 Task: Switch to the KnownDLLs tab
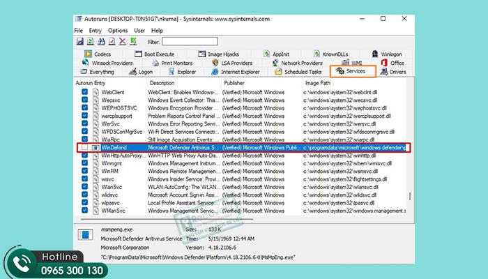[x=330, y=54]
